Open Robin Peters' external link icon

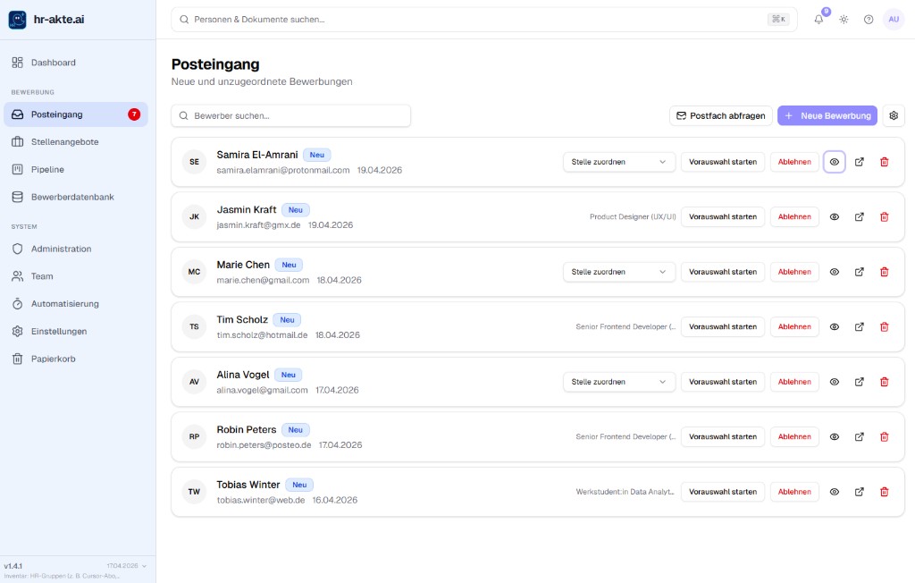(860, 436)
